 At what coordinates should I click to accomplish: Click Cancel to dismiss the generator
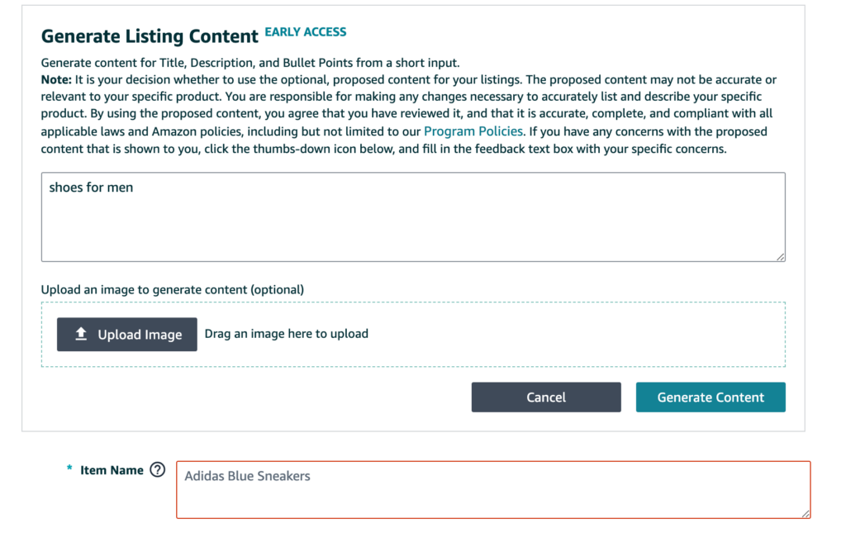click(545, 397)
